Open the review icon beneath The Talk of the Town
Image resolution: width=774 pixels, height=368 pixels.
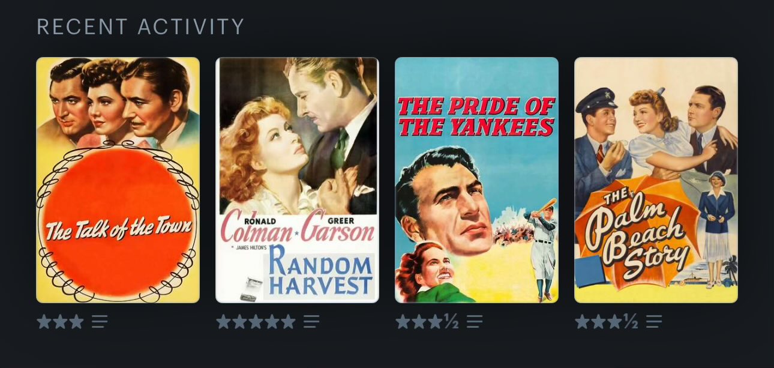(x=100, y=322)
